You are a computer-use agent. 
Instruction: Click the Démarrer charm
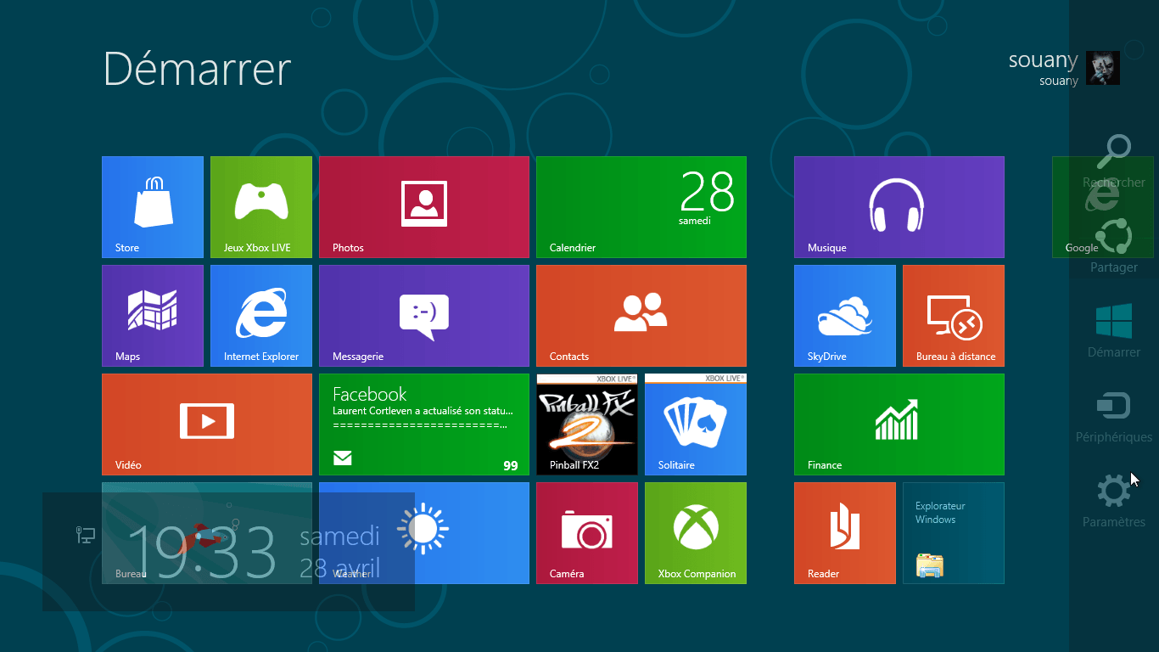click(x=1114, y=331)
